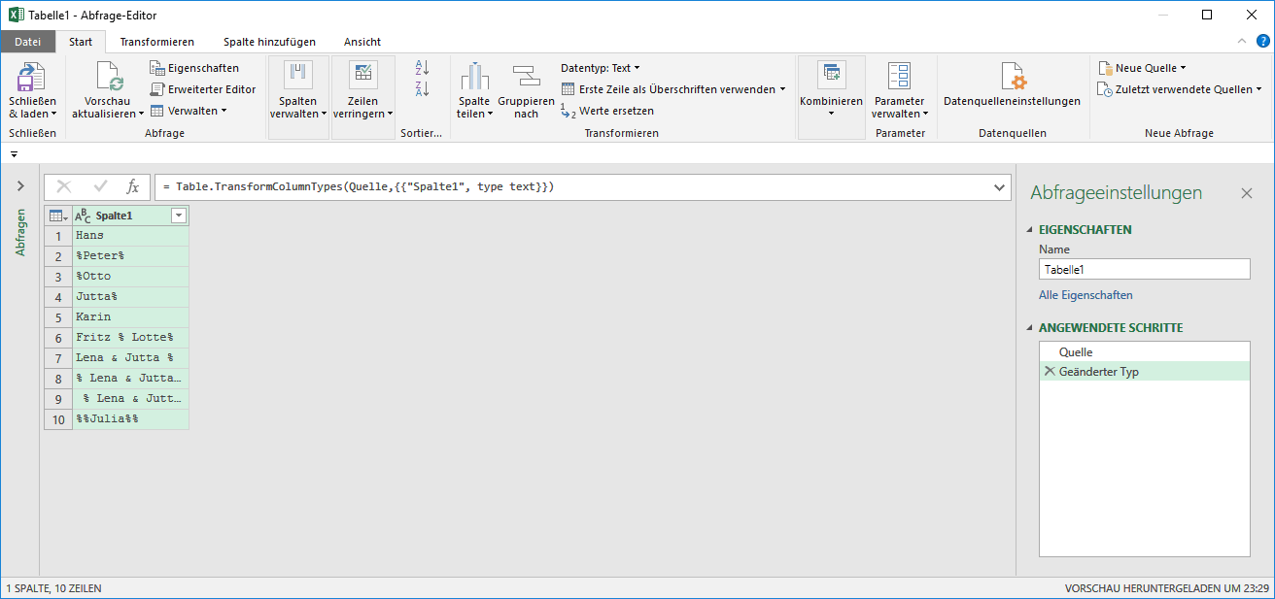Click the Excel application icon in title bar

tap(16, 15)
